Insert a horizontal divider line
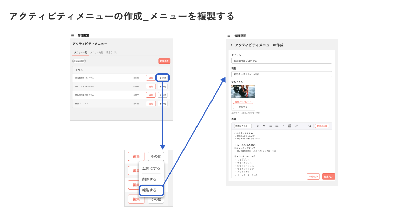Screen dimensions: 408x212 tap(302, 126)
